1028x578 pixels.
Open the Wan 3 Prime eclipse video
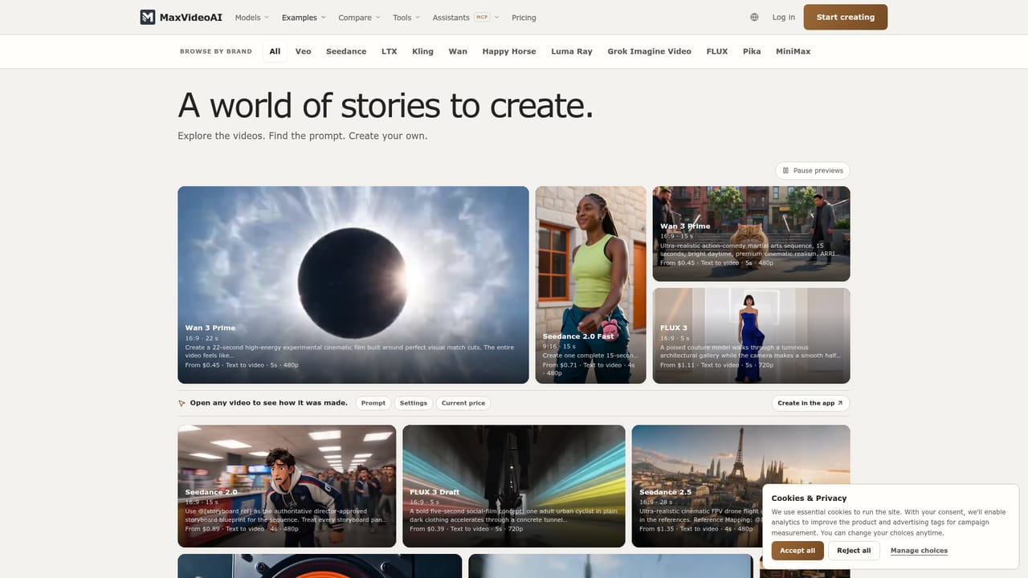pyautogui.click(x=353, y=285)
